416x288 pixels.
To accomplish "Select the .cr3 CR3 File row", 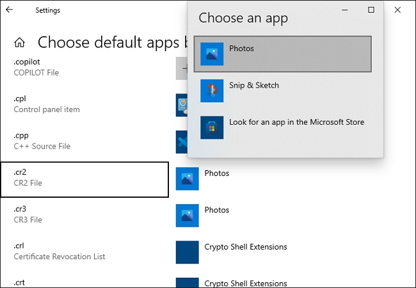I will pyautogui.click(x=84, y=214).
